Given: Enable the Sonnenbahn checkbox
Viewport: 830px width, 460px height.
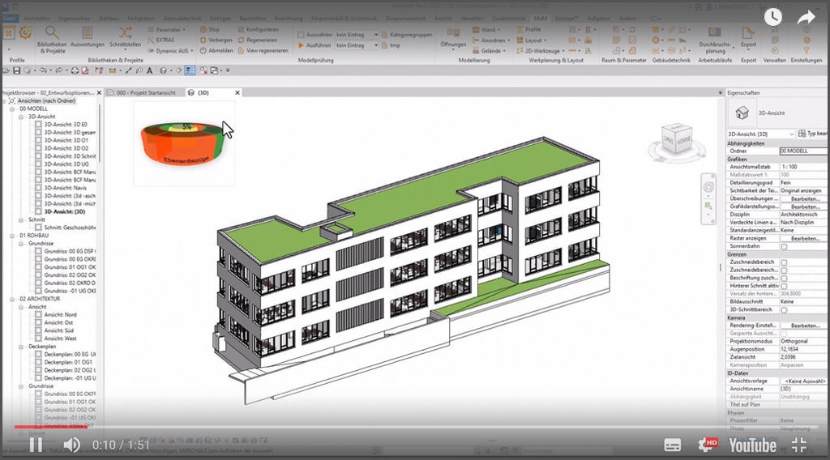Looking at the screenshot, I should pyautogui.click(x=784, y=246).
